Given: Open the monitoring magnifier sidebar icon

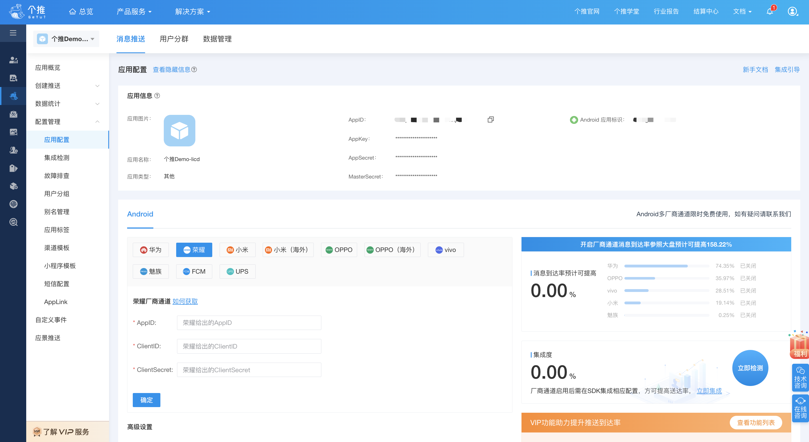Looking at the screenshot, I should click(x=13, y=222).
